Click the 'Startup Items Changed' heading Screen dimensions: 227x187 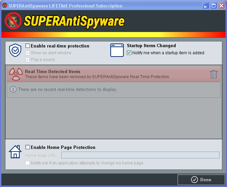point(152,45)
